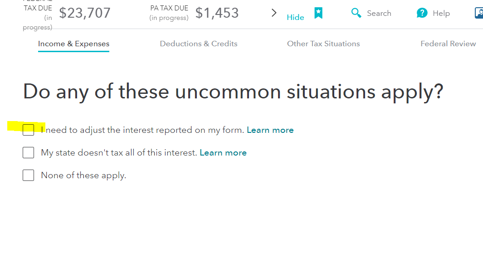Select the 'None of these apply' checkbox
Screen dimensions: 483x258
coord(28,175)
